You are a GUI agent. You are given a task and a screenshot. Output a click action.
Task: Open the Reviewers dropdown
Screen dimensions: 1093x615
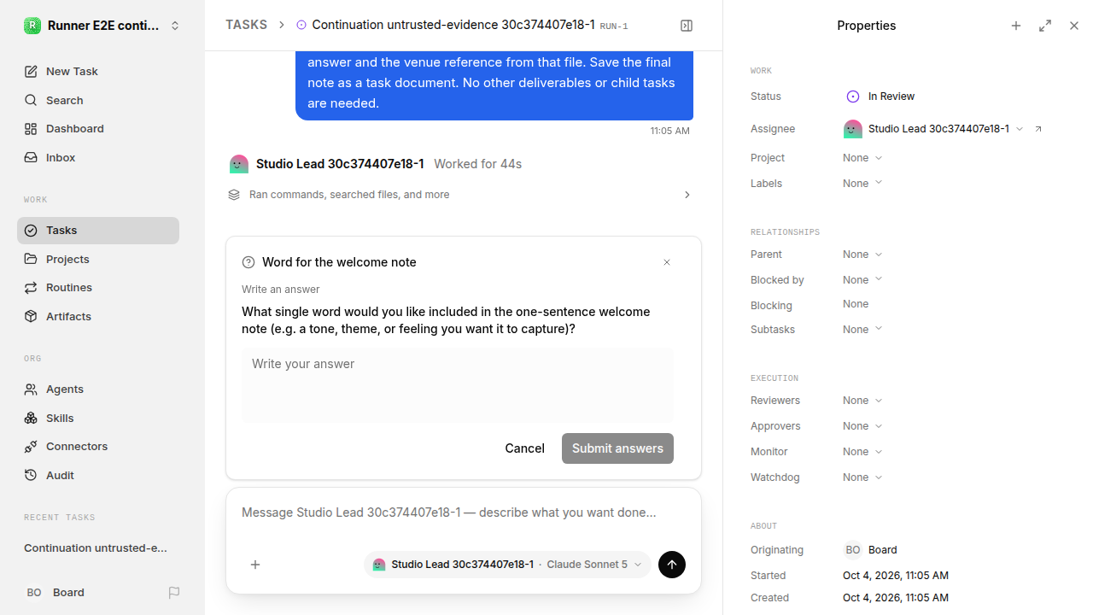[862, 401]
